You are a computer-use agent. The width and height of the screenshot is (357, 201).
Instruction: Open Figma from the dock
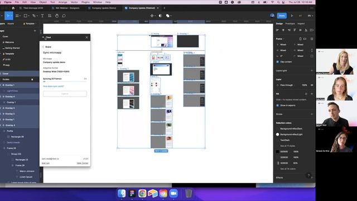(132, 194)
